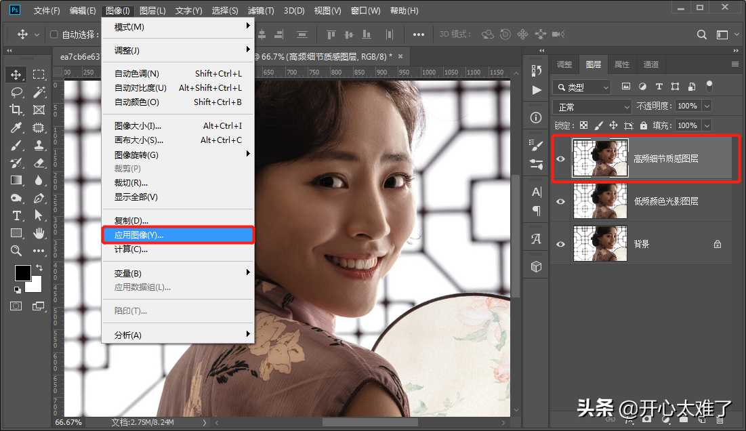Click 画布大小(S)... command
The image size is (746, 431).
coord(178,140)
